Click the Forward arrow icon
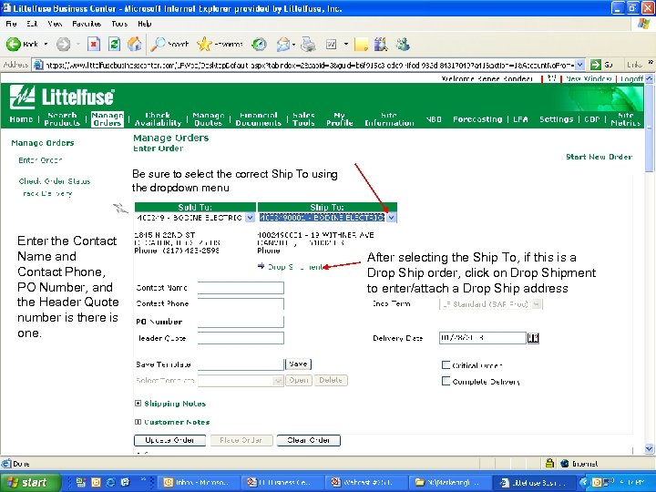 point(64,44)
